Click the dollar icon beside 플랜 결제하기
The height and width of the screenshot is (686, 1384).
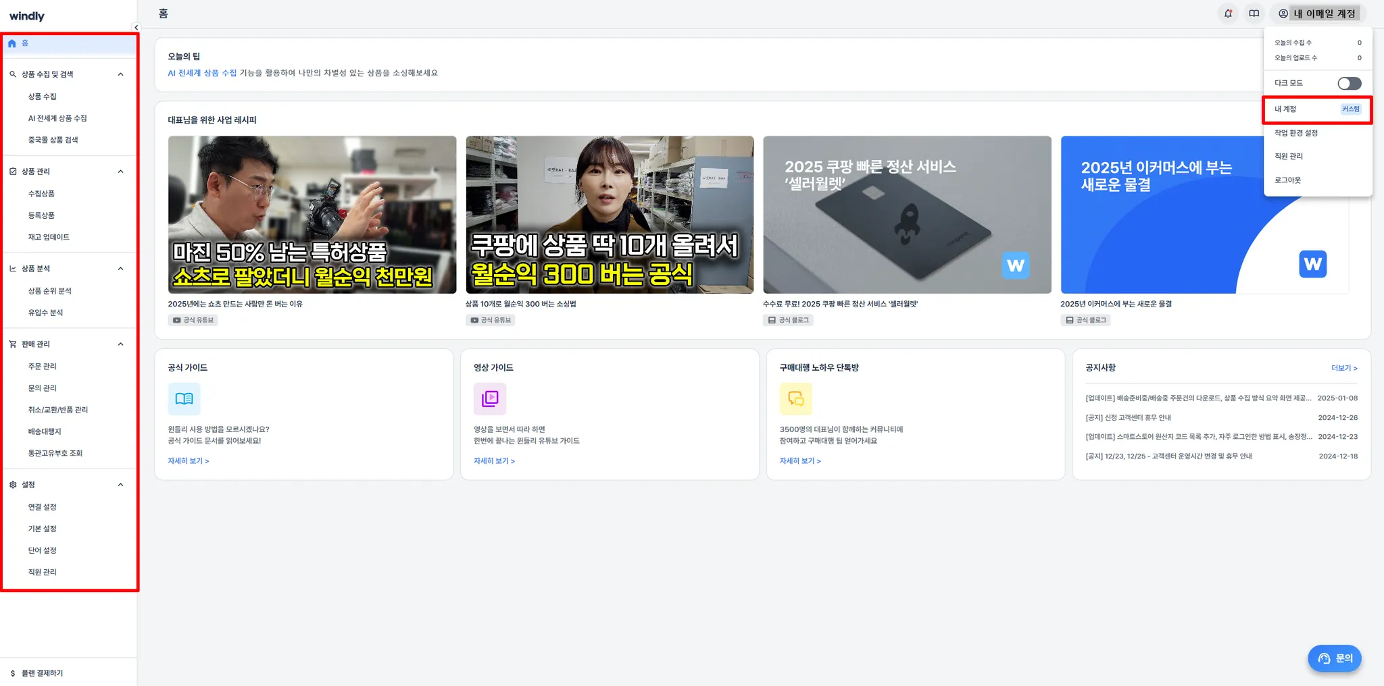coord(13,673)
